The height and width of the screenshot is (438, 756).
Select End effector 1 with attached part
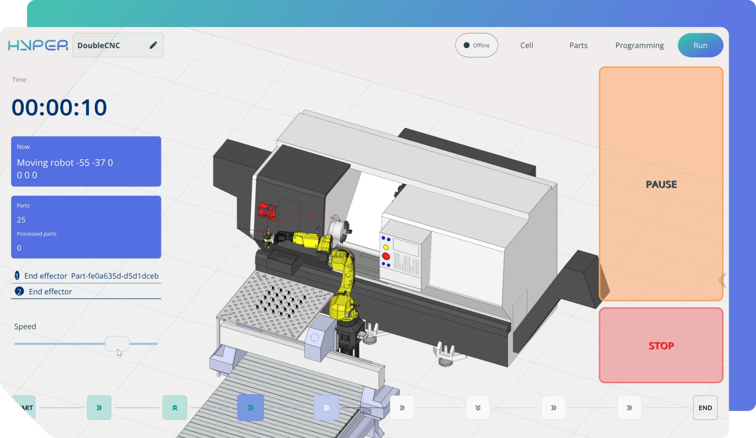click(87, 276)
